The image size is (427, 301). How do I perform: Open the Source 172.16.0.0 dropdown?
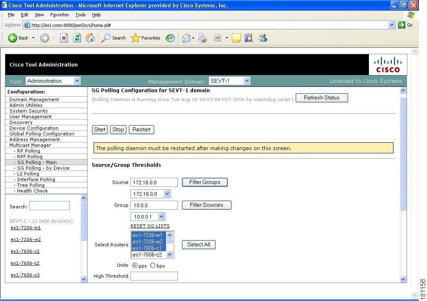pos(167,194)
